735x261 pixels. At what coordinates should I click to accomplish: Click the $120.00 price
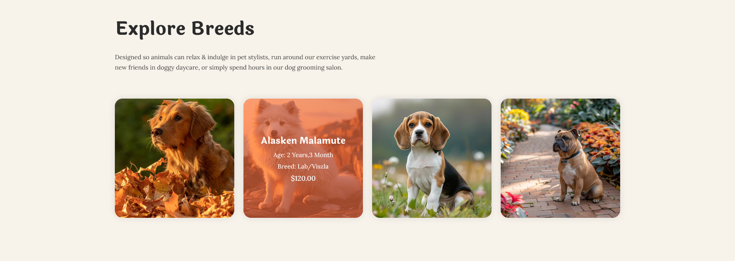point(303,178)
